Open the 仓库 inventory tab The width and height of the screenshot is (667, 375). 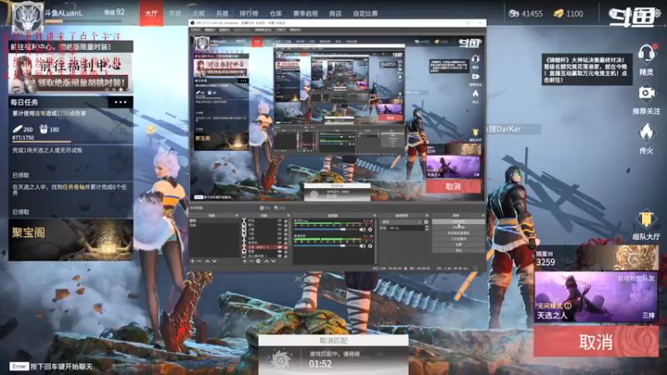(x=276, y=13)
